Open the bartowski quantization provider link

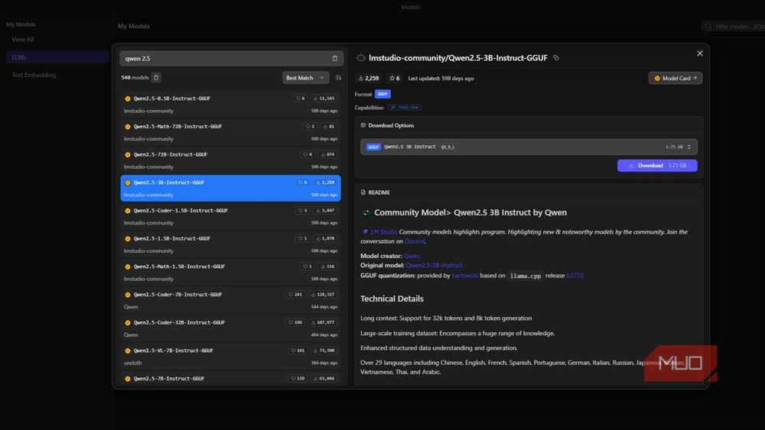(465, 276)
